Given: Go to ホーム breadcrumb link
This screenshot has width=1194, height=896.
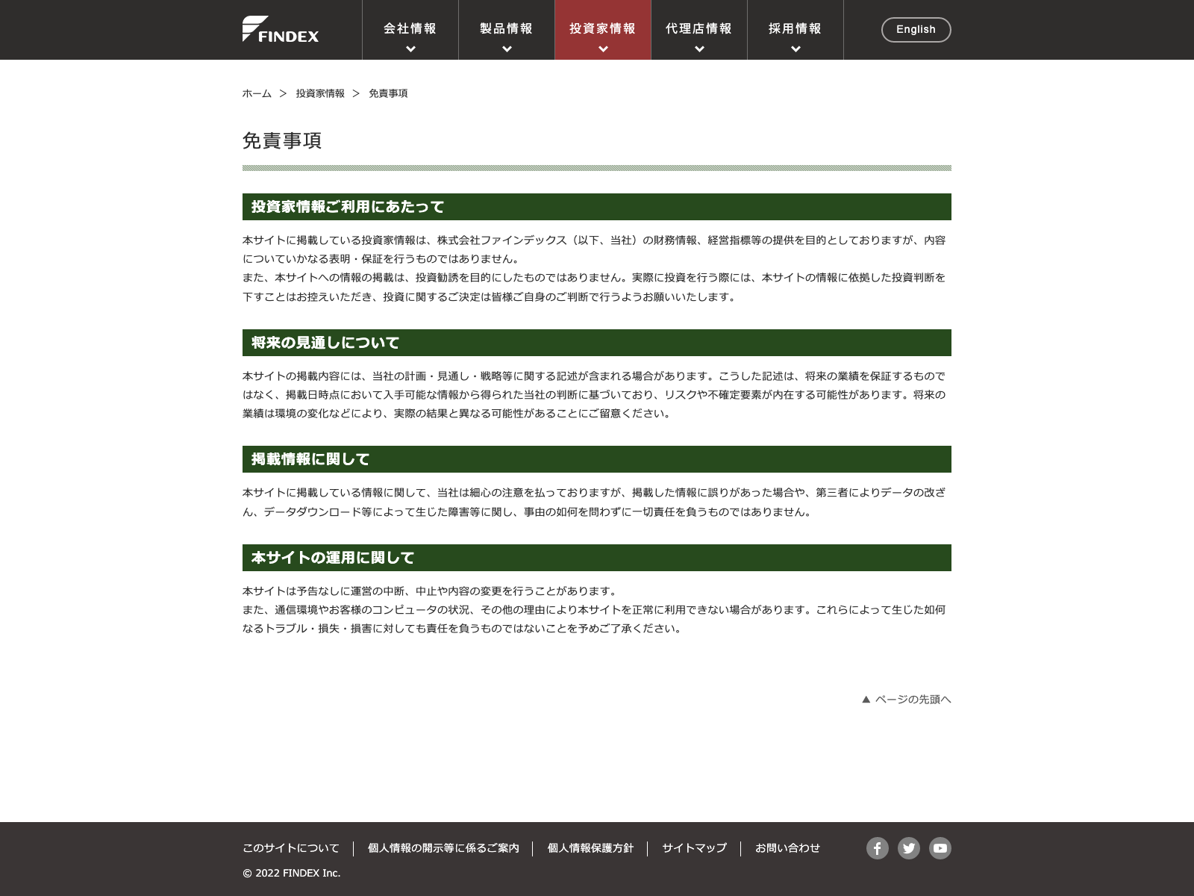Looking at the screenshot, I should click(x=257, y=93).
